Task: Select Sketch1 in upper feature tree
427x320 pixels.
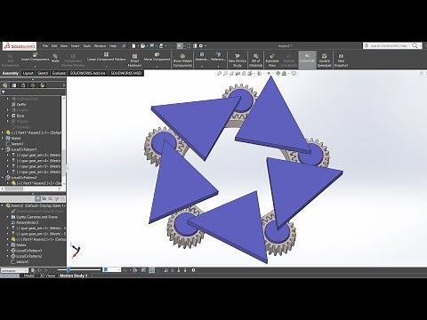Action: [17, 144]
